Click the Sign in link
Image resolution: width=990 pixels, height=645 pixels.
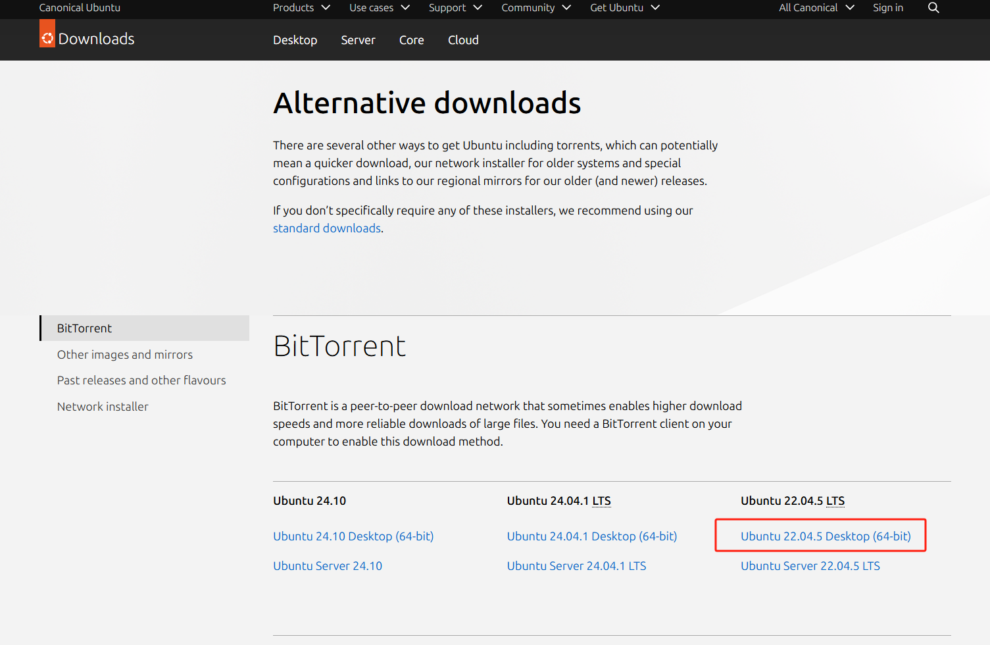[x=887, y=8]
